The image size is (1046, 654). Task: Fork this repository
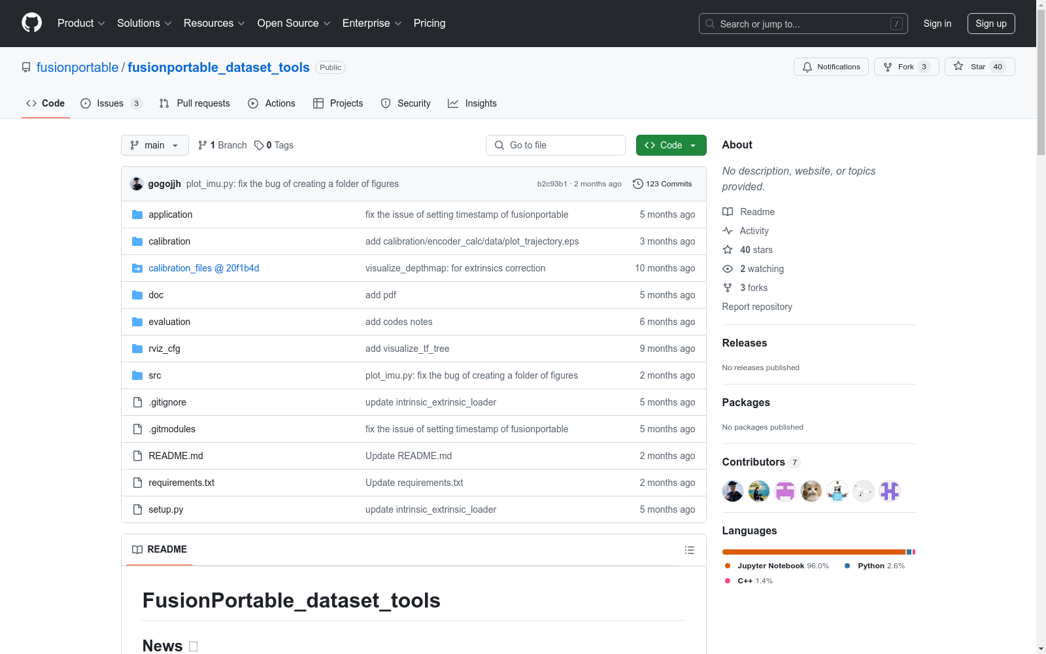tap(906, 67)
